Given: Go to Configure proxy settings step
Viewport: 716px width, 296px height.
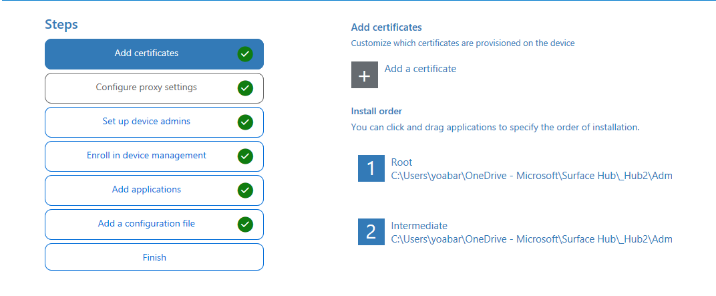Looking at the screenshot, I should tap(146, 88).
